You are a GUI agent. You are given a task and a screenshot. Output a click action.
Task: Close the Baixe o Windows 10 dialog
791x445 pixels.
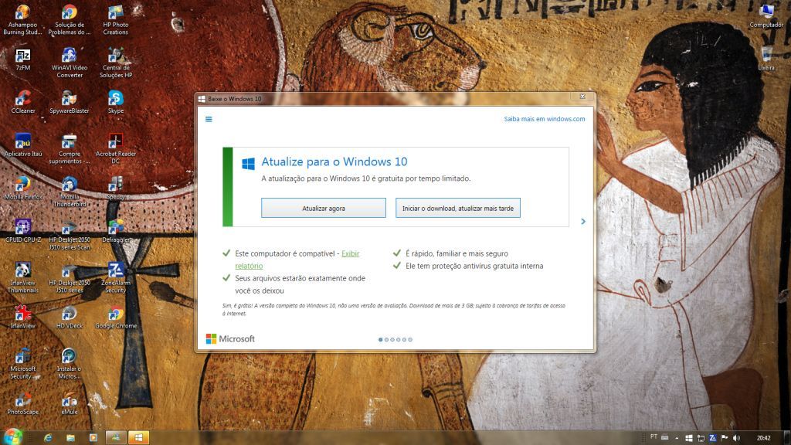pyautogui.click(x=582, y=97)
